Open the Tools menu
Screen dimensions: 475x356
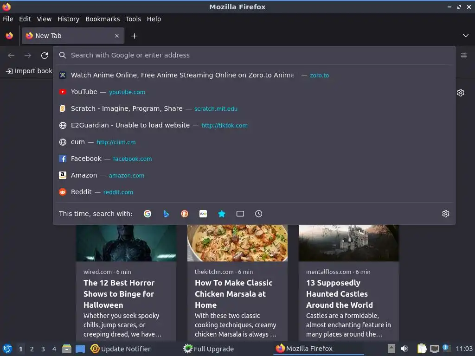tap(133, 19)
